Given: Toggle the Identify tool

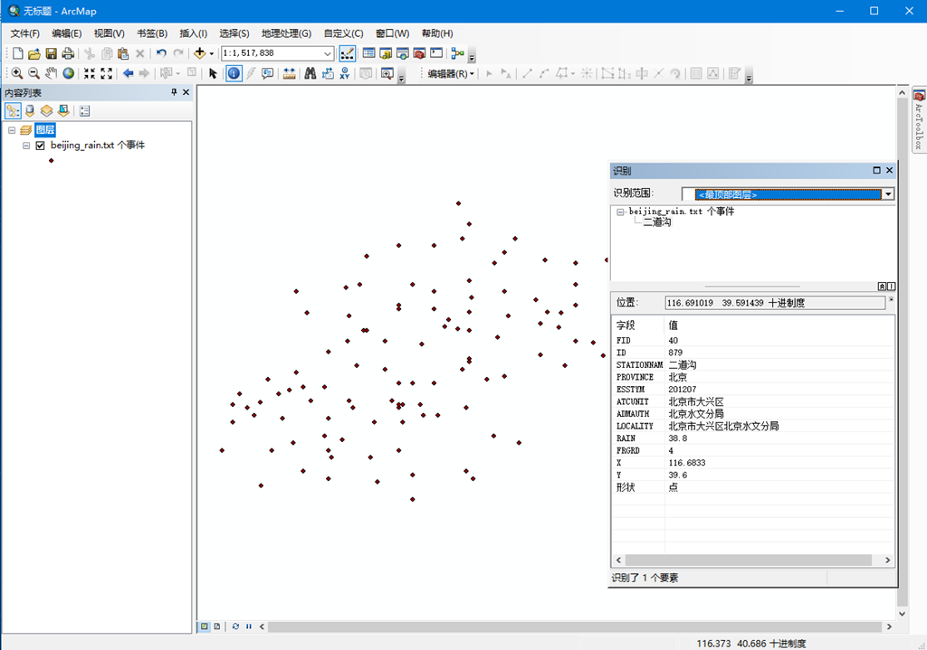Looking at the screenshot, I should tap(234, 73).
